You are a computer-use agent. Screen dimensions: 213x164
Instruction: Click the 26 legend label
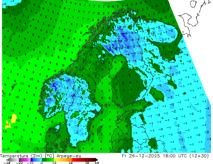pyautogui.click(x=71, y=163)
